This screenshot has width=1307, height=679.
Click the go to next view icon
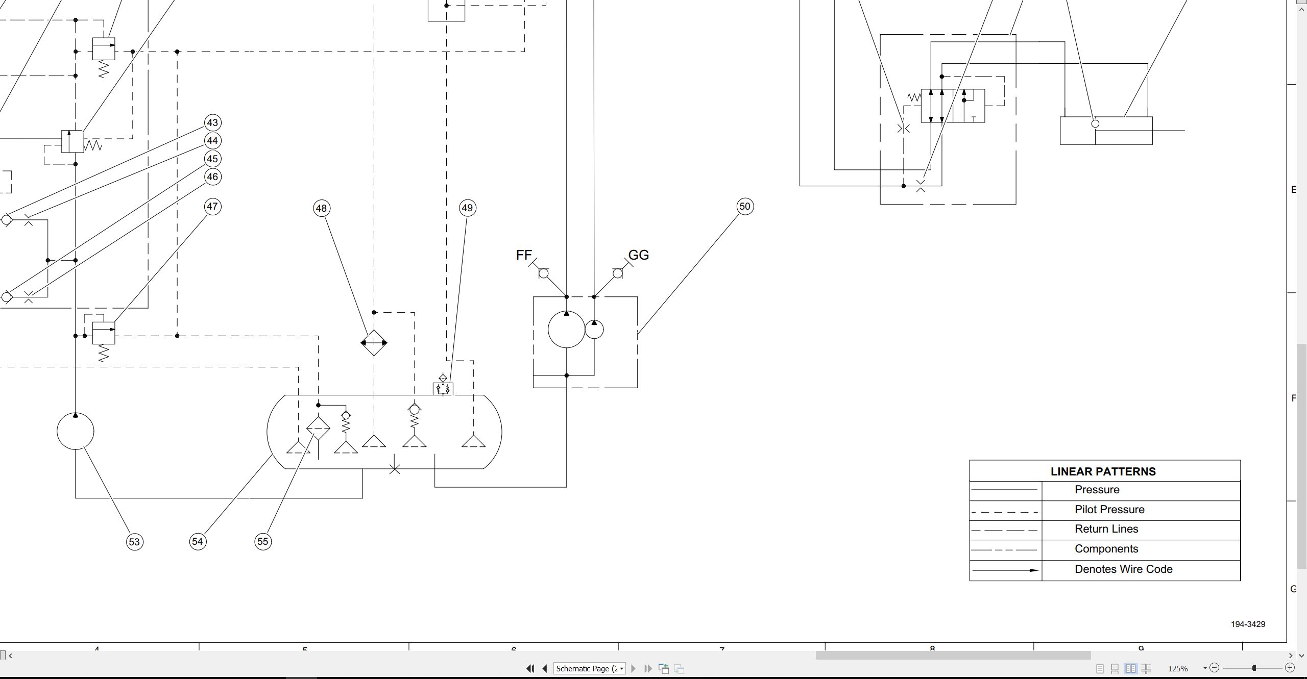click(x=679, y=668)
